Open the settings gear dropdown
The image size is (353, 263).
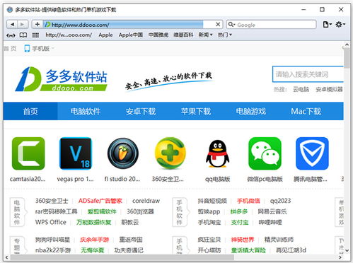point(340,24)
